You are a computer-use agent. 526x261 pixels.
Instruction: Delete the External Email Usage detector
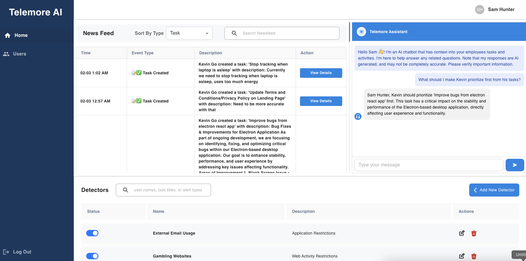(474, 233)
